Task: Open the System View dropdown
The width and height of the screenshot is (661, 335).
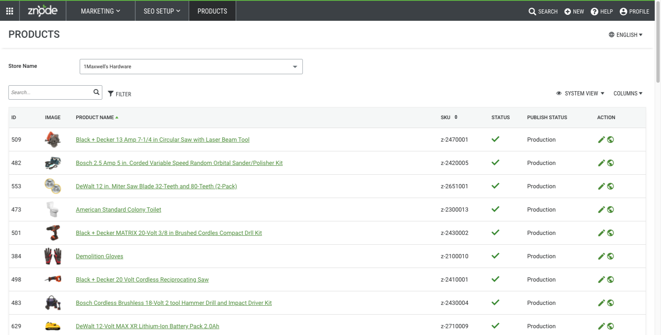Action: 580,93
